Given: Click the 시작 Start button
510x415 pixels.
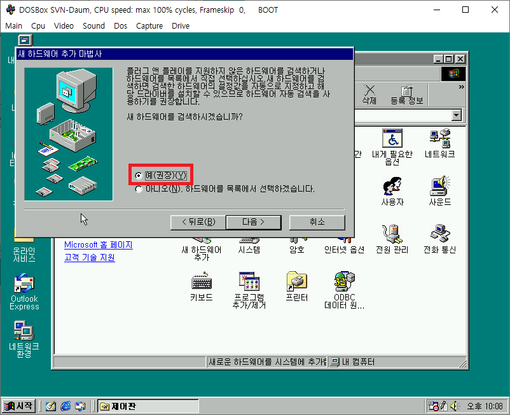Looking at the screenshot, I should coord(18,406).
